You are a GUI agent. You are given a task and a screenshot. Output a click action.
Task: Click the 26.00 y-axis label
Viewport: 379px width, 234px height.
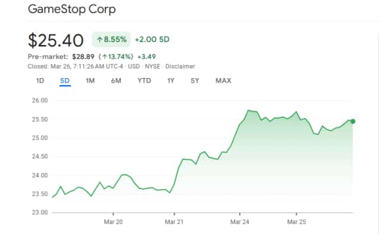(40, 100)
